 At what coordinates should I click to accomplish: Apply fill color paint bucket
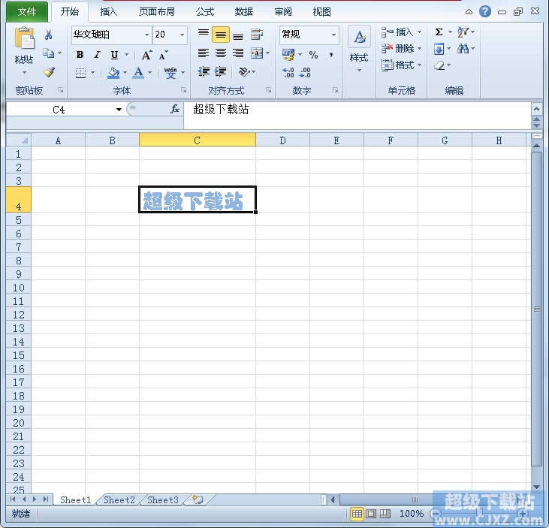click(113, 73)
